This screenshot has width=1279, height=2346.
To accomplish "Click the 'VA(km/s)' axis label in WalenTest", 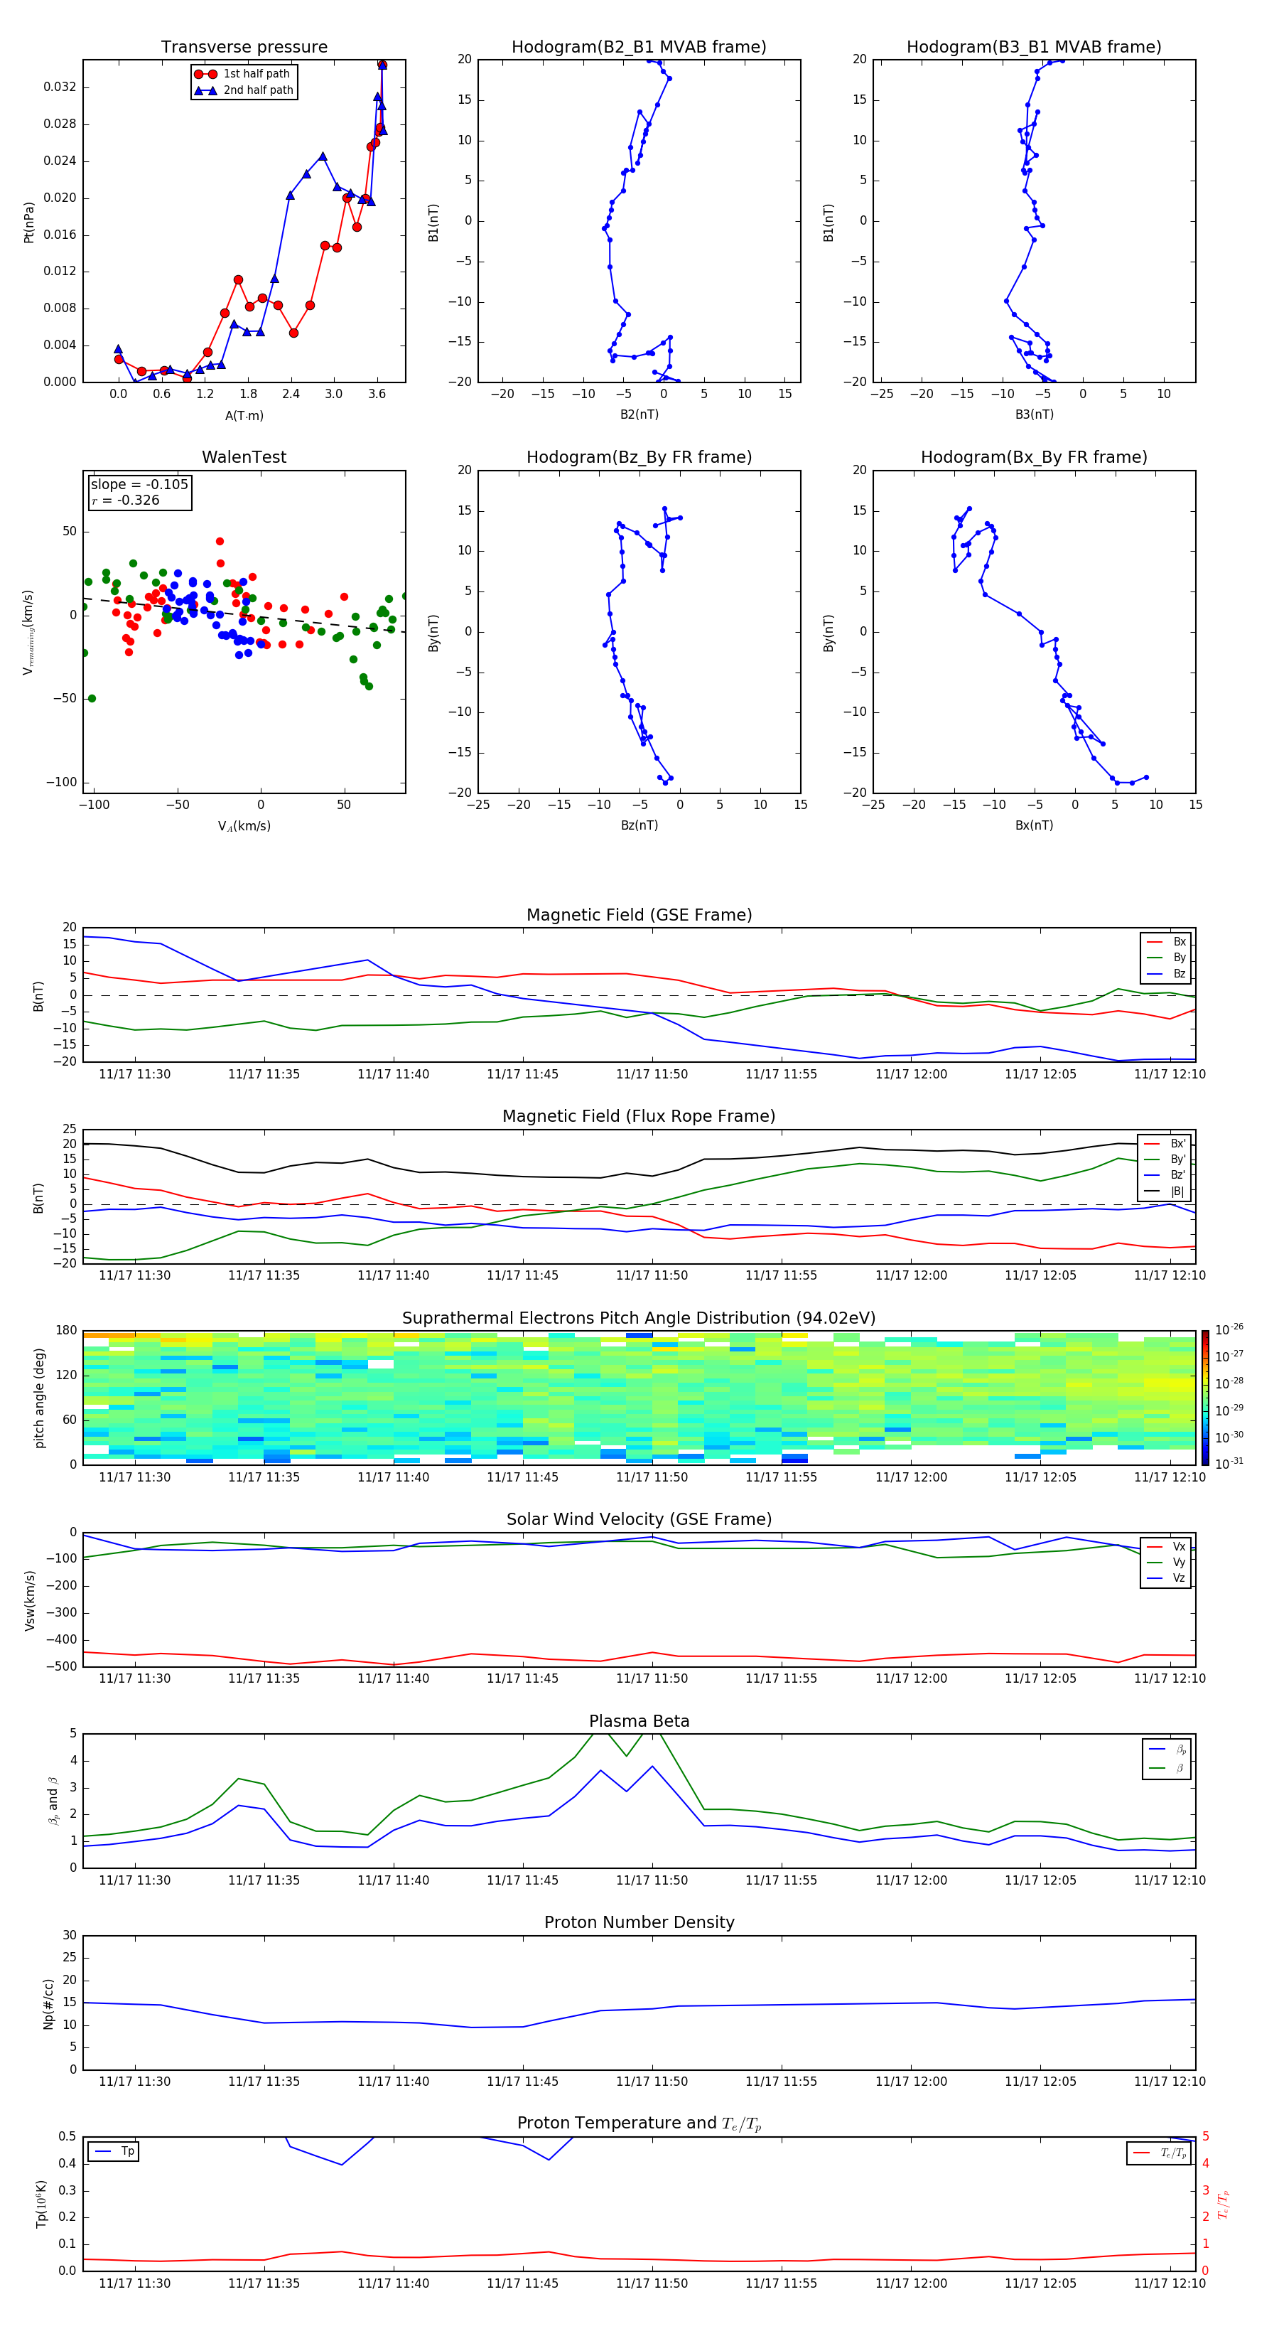I will [244, 826].
